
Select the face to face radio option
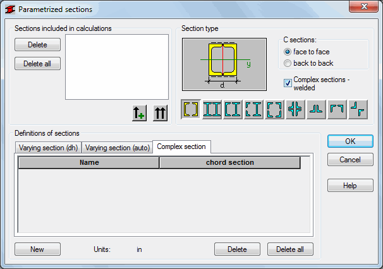(288, 52)
